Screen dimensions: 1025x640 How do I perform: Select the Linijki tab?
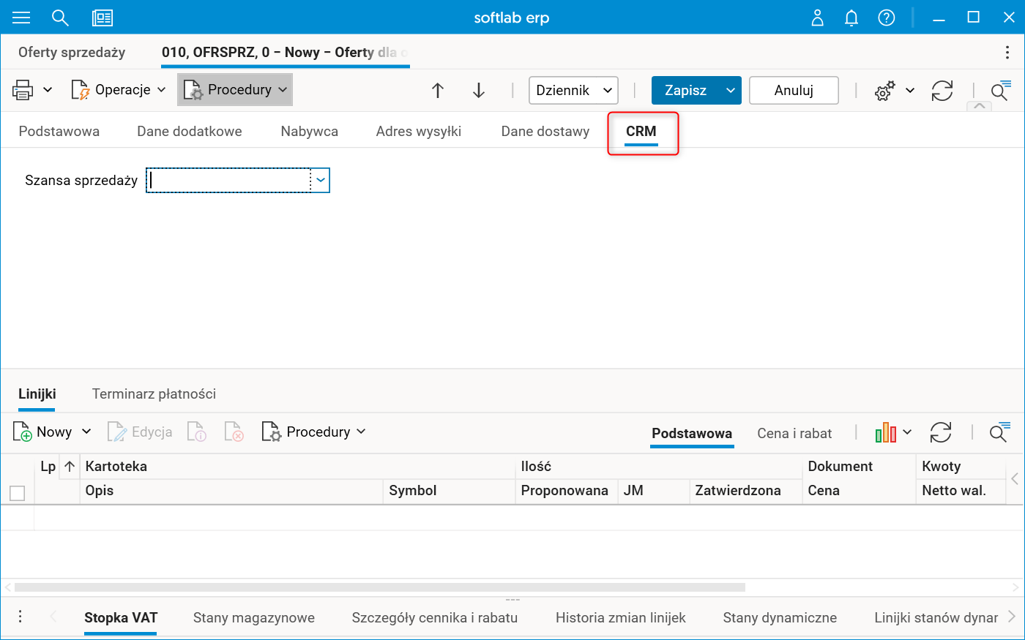pyautogui.click(x=37, y=394)
